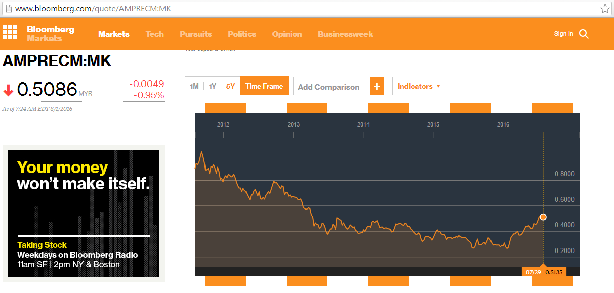Click the Add Comparison input field
Screen dimensions: 614x293
click(332, 86)
